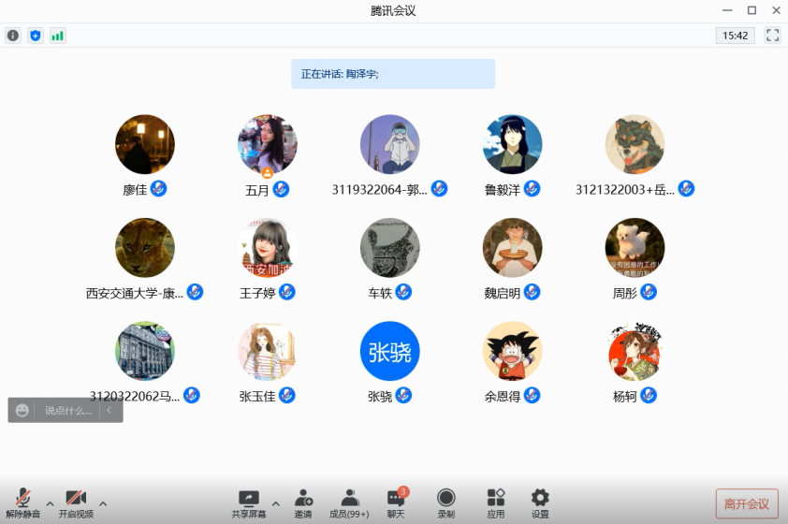Open the Invite (邀请) icon

303,503
